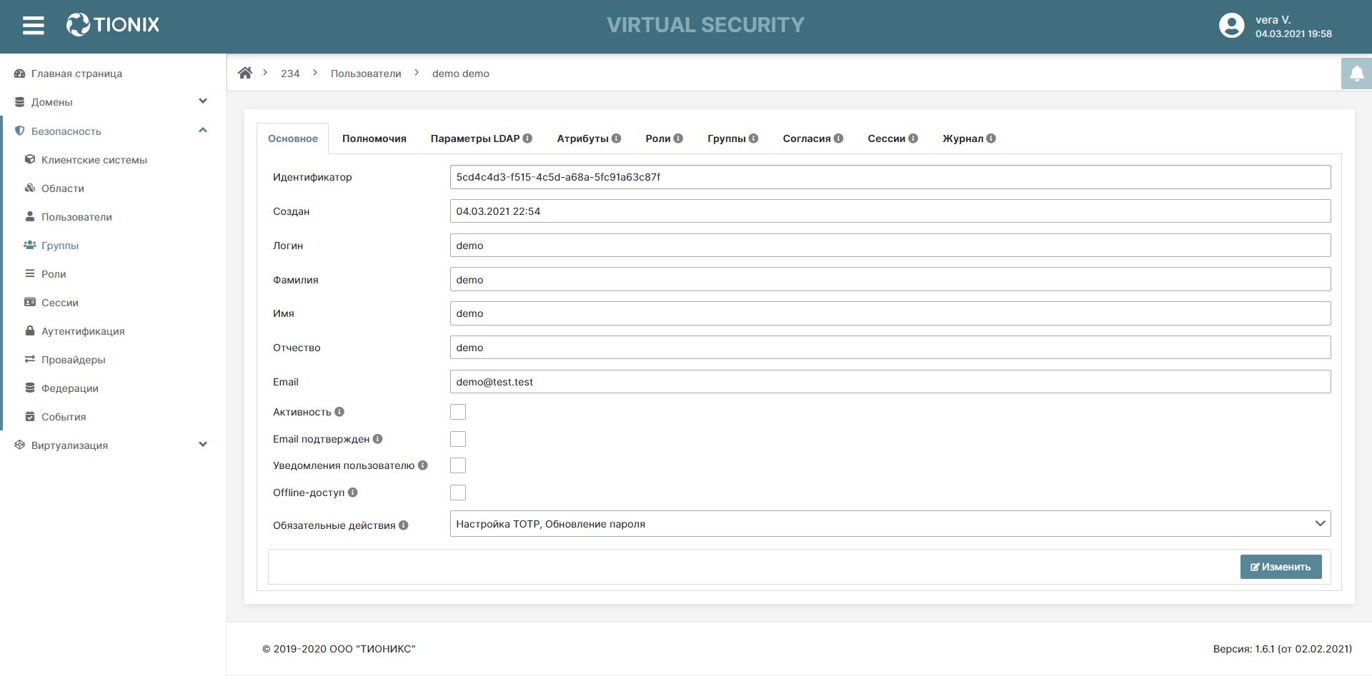1372x676 pixels.
Task: Open the 234 breadcrumb link
Action: click(x=290, y=74)
